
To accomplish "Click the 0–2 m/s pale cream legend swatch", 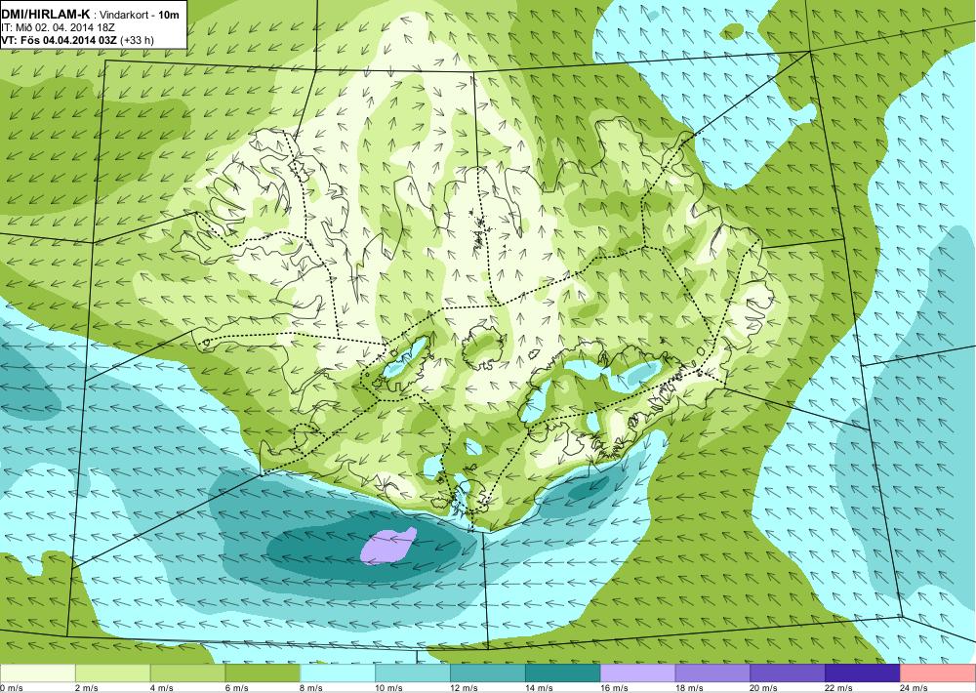I will pos(37,673).
